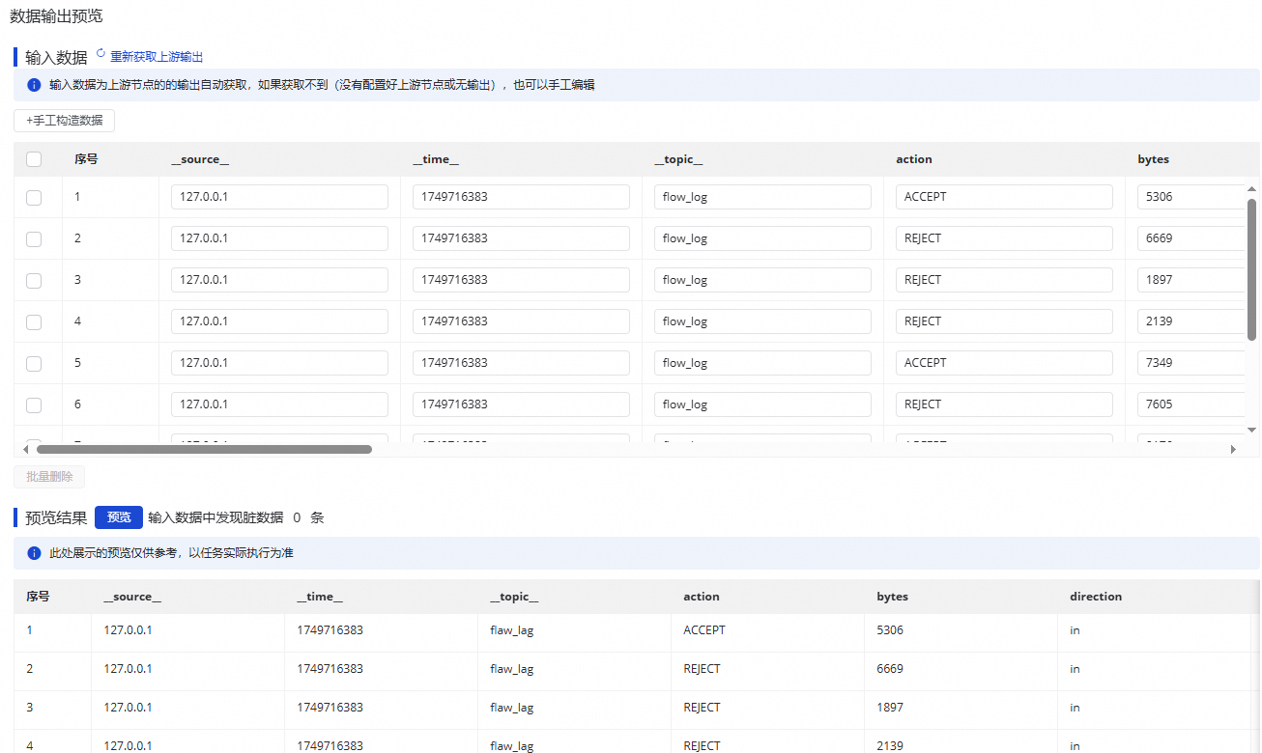
Task: Click 1897 in the preview results table
Action: coord(890,708)
